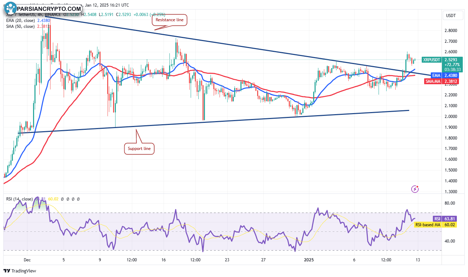Click the 23 date label on time axis
This screenshot has width=468, height=277.
[227, 260]
